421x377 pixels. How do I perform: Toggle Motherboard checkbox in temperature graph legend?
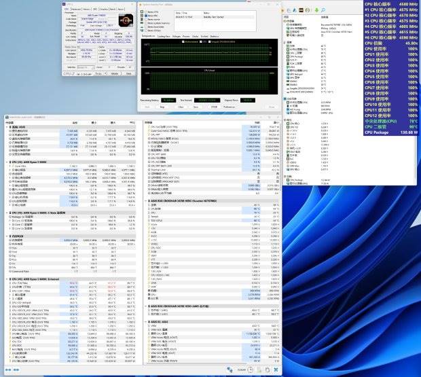pyautogui.click(x=183, y=41)
